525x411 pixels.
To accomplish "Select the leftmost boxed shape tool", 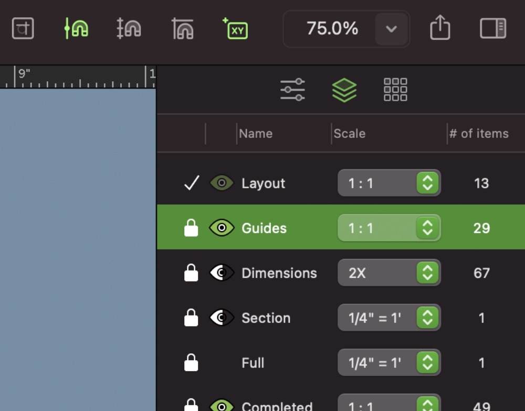I will tap(23, 29).
